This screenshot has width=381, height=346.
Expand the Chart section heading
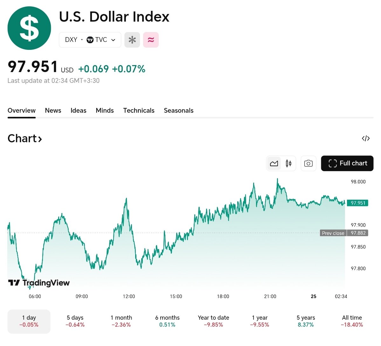[x=25, y=138]
